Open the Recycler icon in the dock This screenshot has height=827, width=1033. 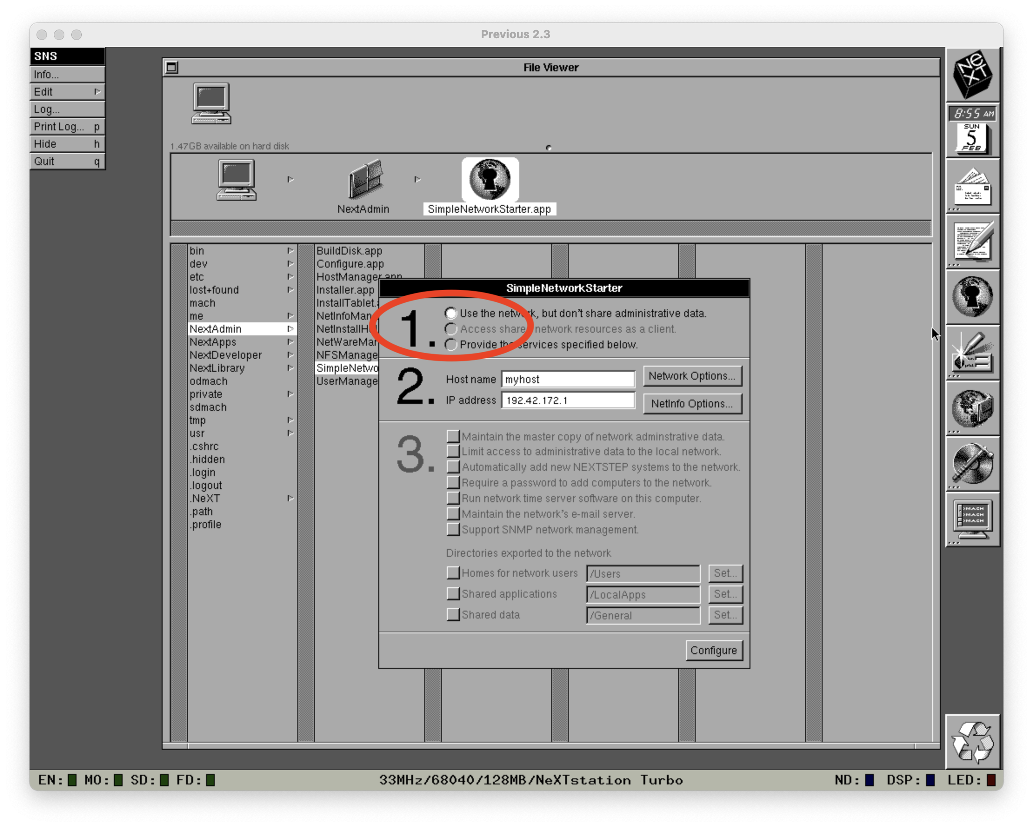[x=972, y=742]
